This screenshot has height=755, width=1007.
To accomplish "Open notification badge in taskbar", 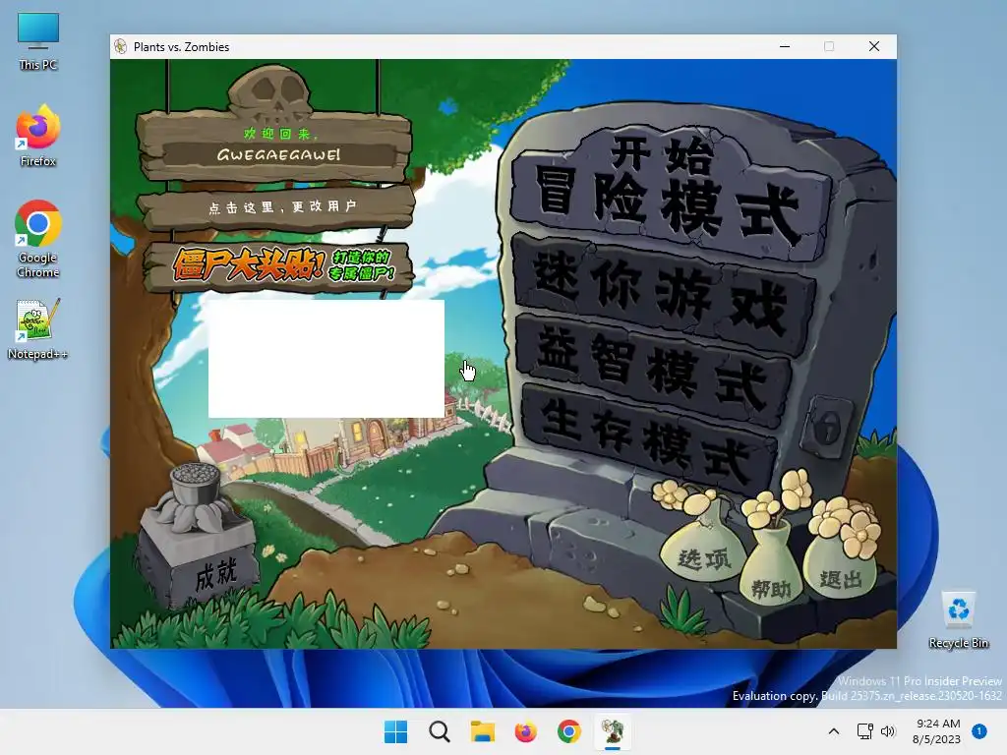I will [x=979, y=731].
